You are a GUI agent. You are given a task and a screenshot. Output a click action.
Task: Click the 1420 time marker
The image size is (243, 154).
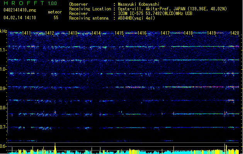pyautogui.click(x=235, y=33)
